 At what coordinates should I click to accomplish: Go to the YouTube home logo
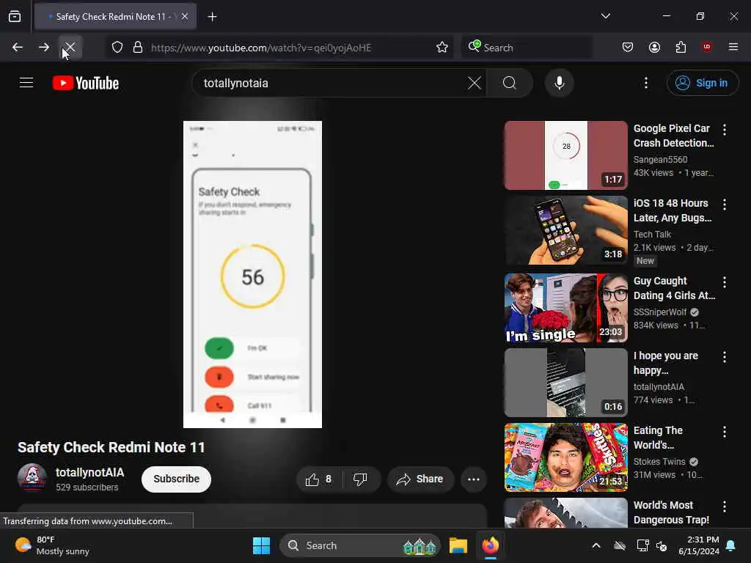click(86, 83)
